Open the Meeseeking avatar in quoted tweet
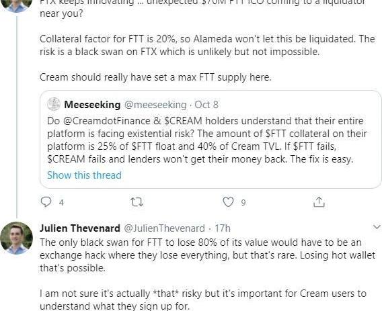 coord(54,104)
